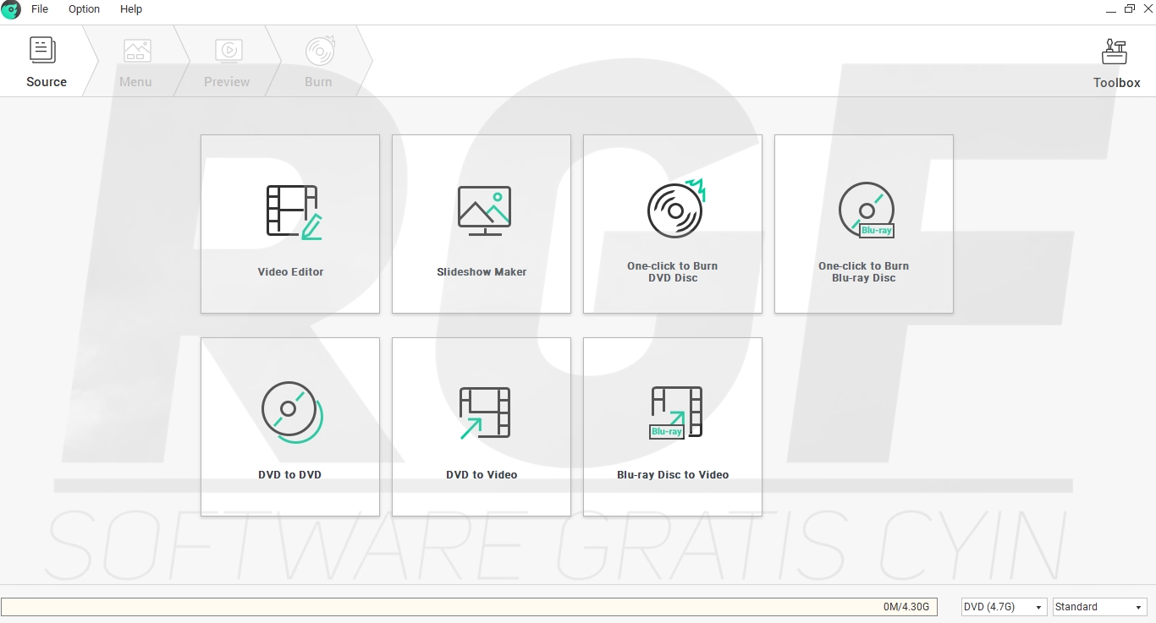
Task: Switch to the Source tab label
Action: [x=47, y=82]
